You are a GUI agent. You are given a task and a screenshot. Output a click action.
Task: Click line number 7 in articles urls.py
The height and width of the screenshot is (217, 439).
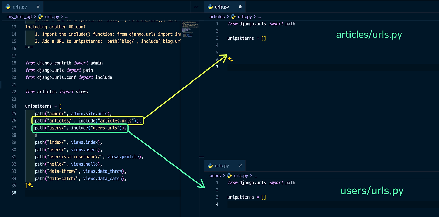[217, 67]
